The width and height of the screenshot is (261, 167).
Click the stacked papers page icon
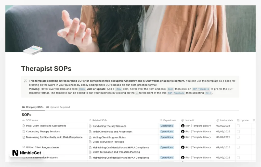tap(33, 50)
